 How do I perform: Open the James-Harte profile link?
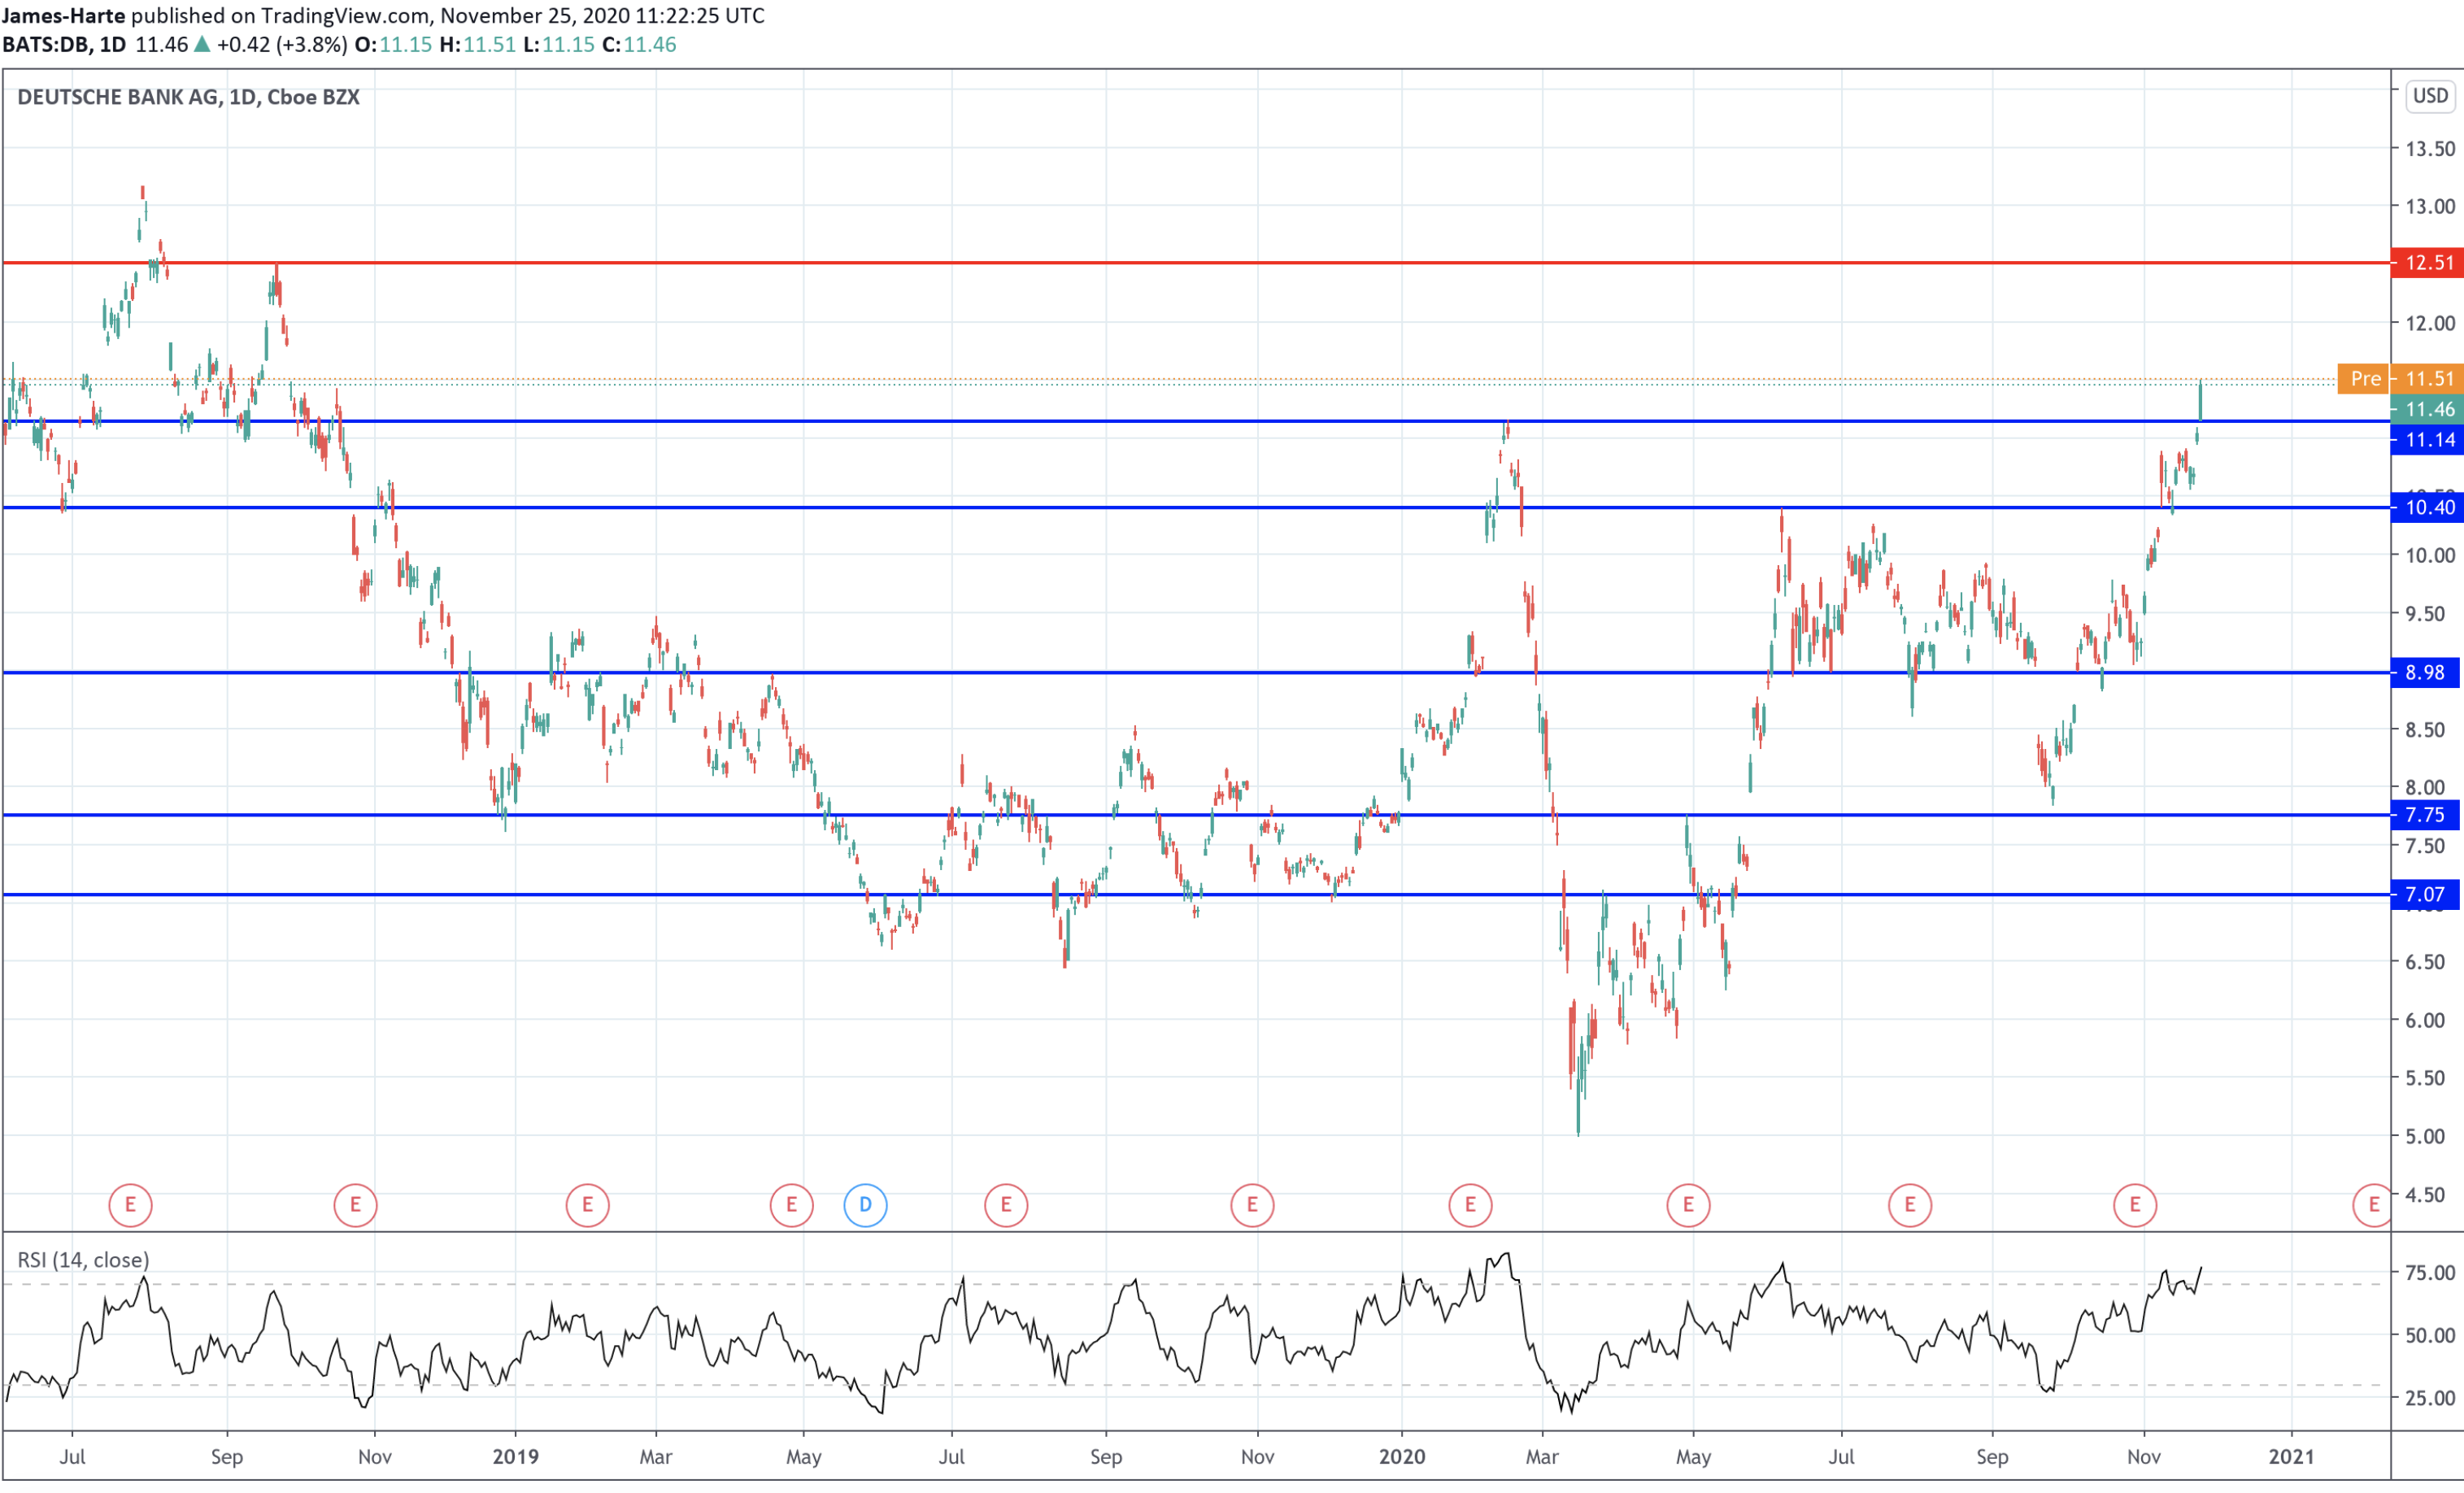(x=66, y=16)
